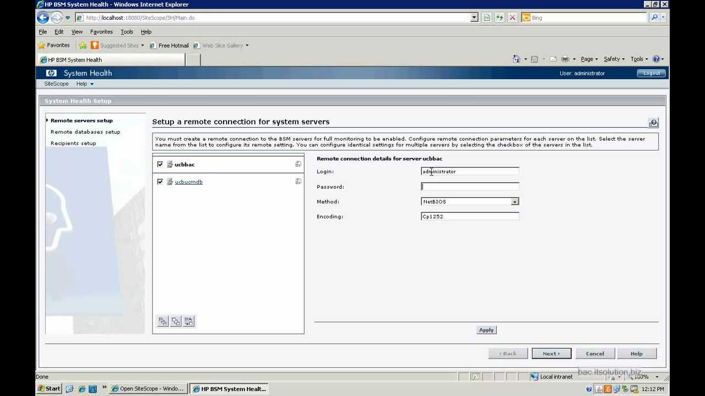Expand the Page menu dropdown
Image resolution: width=705 pixels, height=396 pixels.
pyautogui.click(x=596, y=59)
